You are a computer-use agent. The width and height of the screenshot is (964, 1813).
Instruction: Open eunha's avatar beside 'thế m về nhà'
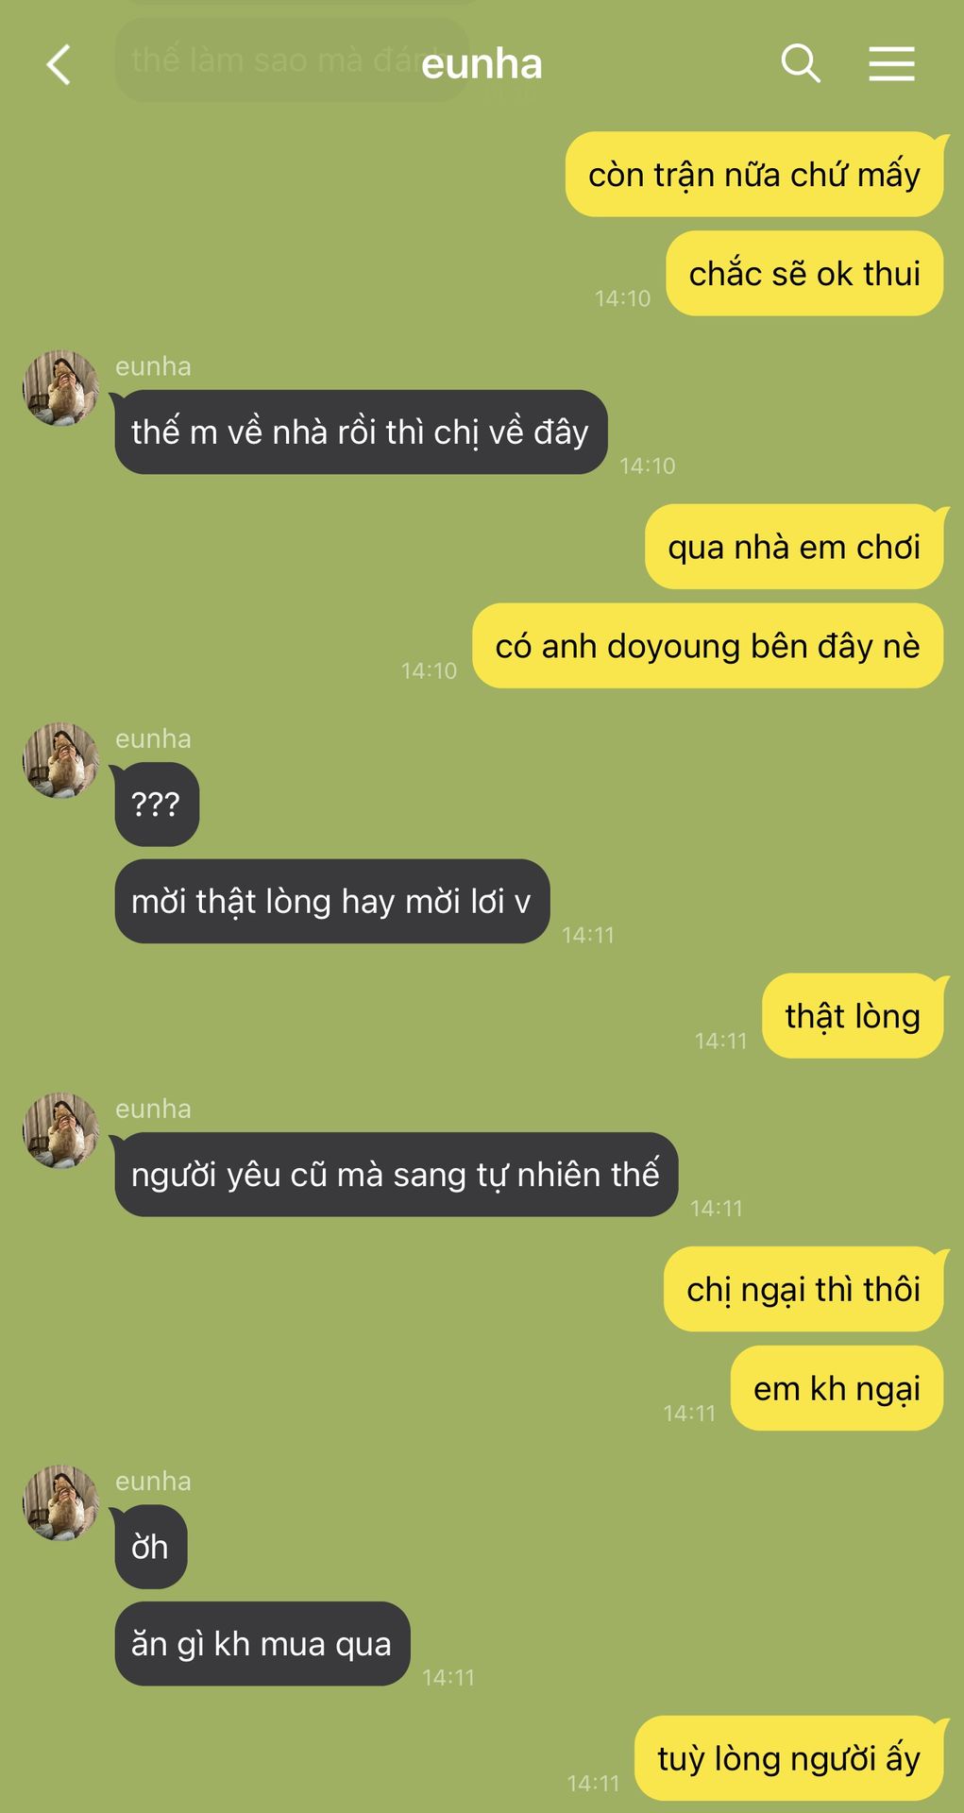click(60, 388)
